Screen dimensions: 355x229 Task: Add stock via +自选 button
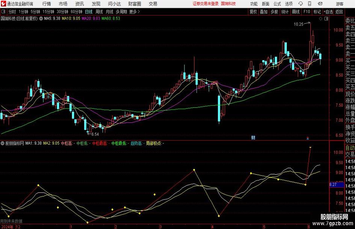coord(328,12)
